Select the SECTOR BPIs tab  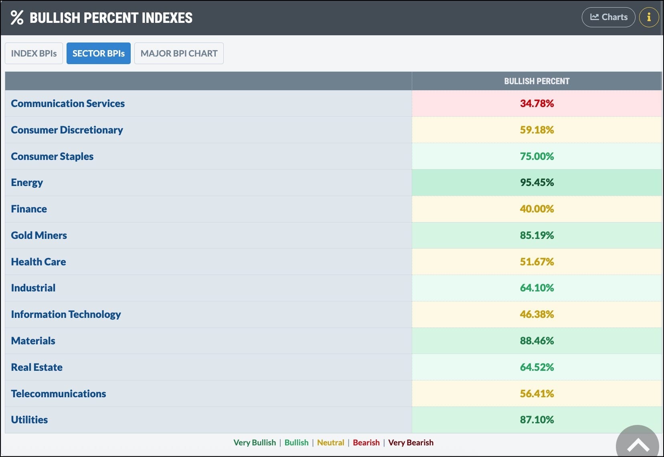tap(99, 53)
